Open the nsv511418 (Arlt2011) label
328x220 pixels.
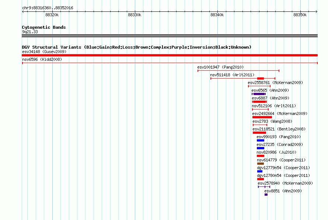click(x=232, y=75)
